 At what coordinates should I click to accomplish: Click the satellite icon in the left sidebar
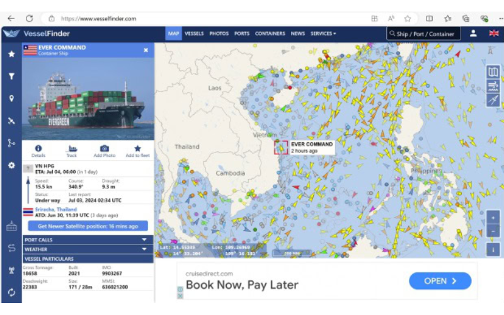click(x=11, y=121)
